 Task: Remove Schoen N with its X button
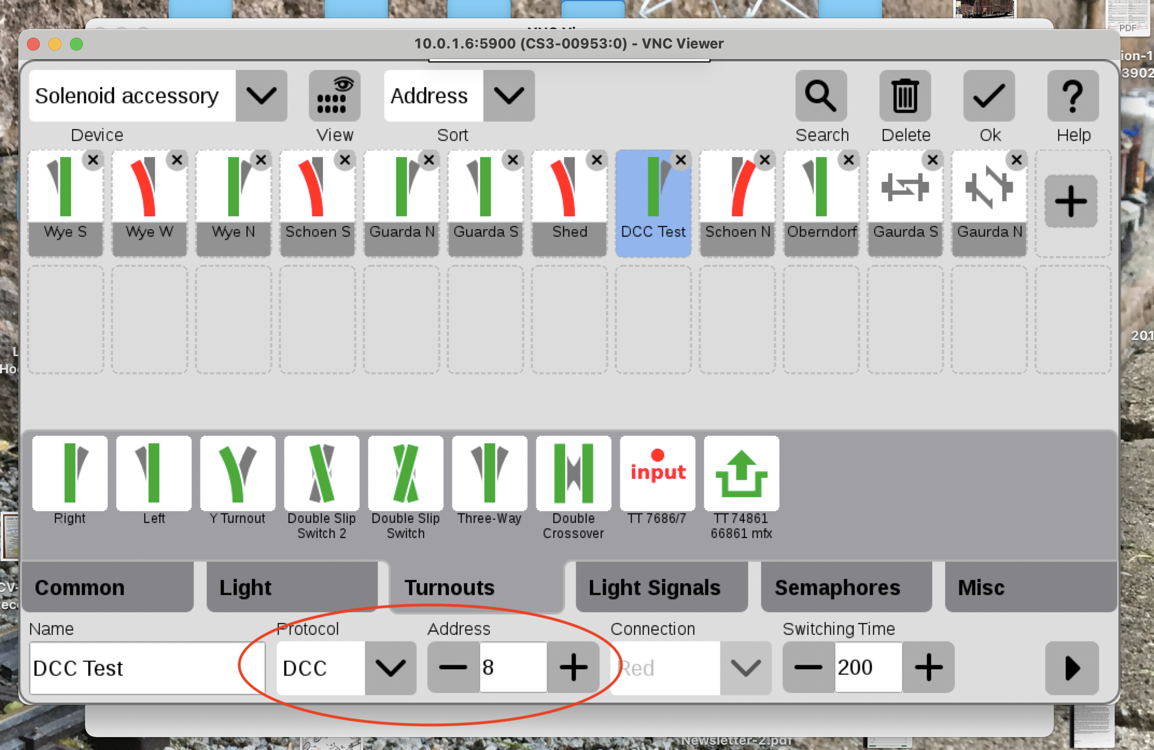(x=765, y=160)
